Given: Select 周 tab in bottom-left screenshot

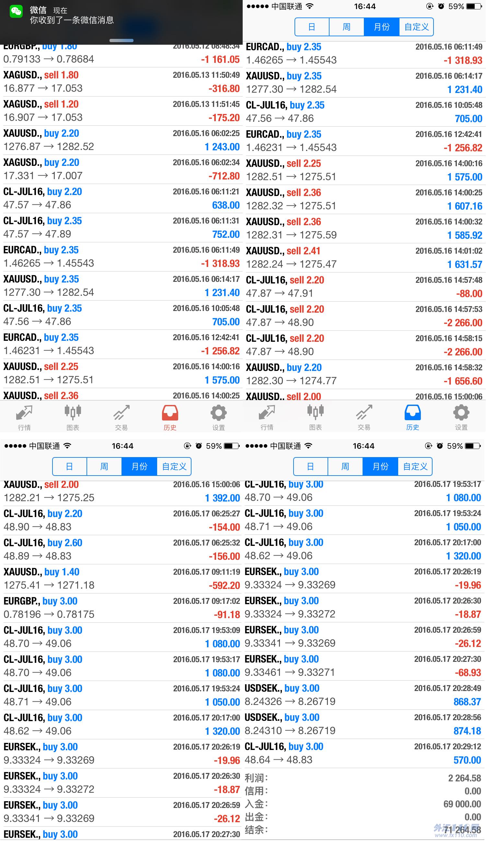Looking at the screenshot, I should 104,466.
